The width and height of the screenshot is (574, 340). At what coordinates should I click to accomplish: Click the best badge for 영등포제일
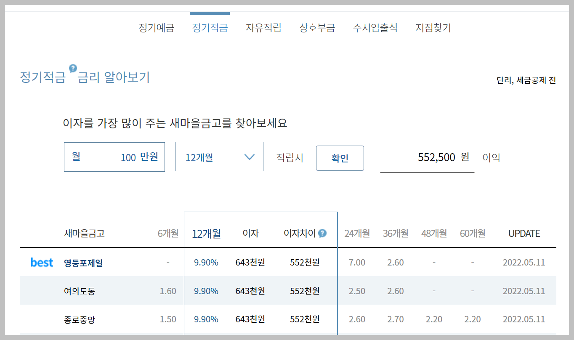pyautogui.click(x=42, y=263)
